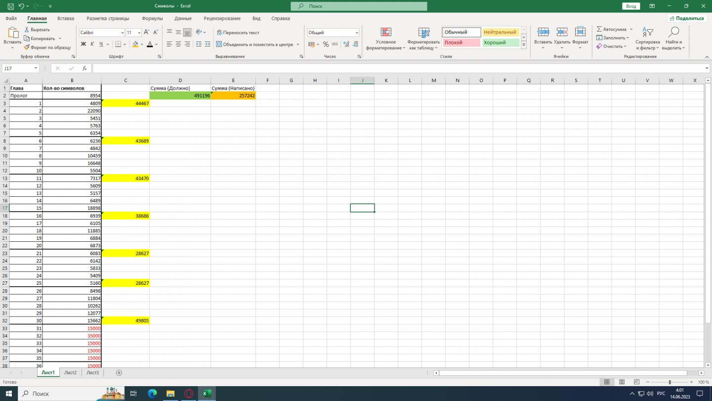Open the Формулы ribbon tab
The width and height of the screenshot is (712, 401).
pos(152,18)
